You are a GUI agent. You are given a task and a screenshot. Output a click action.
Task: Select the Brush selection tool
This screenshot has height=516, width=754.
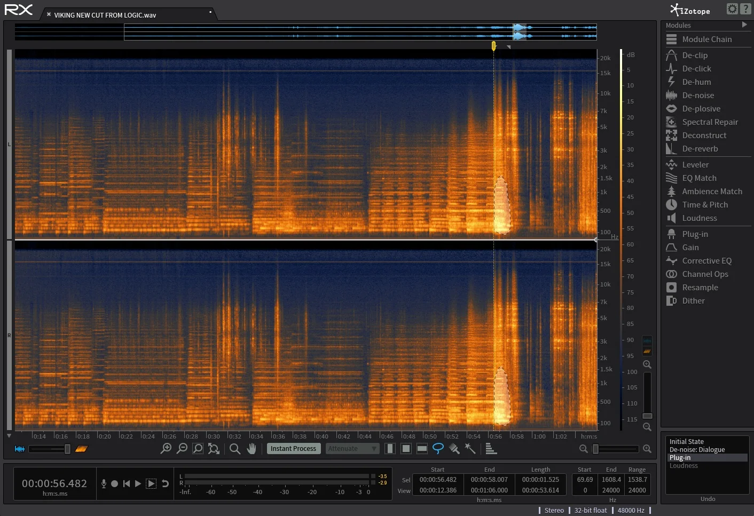454,449
